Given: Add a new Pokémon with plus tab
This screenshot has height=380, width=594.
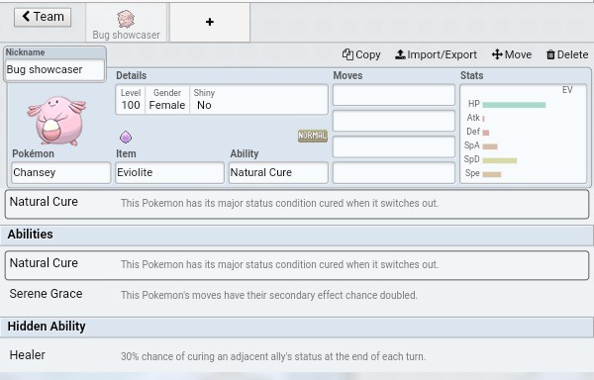Looking at the screenshot, I should (210, 22).
